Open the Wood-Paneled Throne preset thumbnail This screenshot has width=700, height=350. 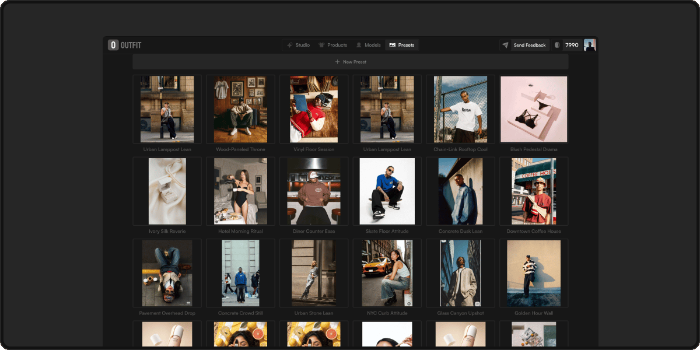click(x=240, y=109)
